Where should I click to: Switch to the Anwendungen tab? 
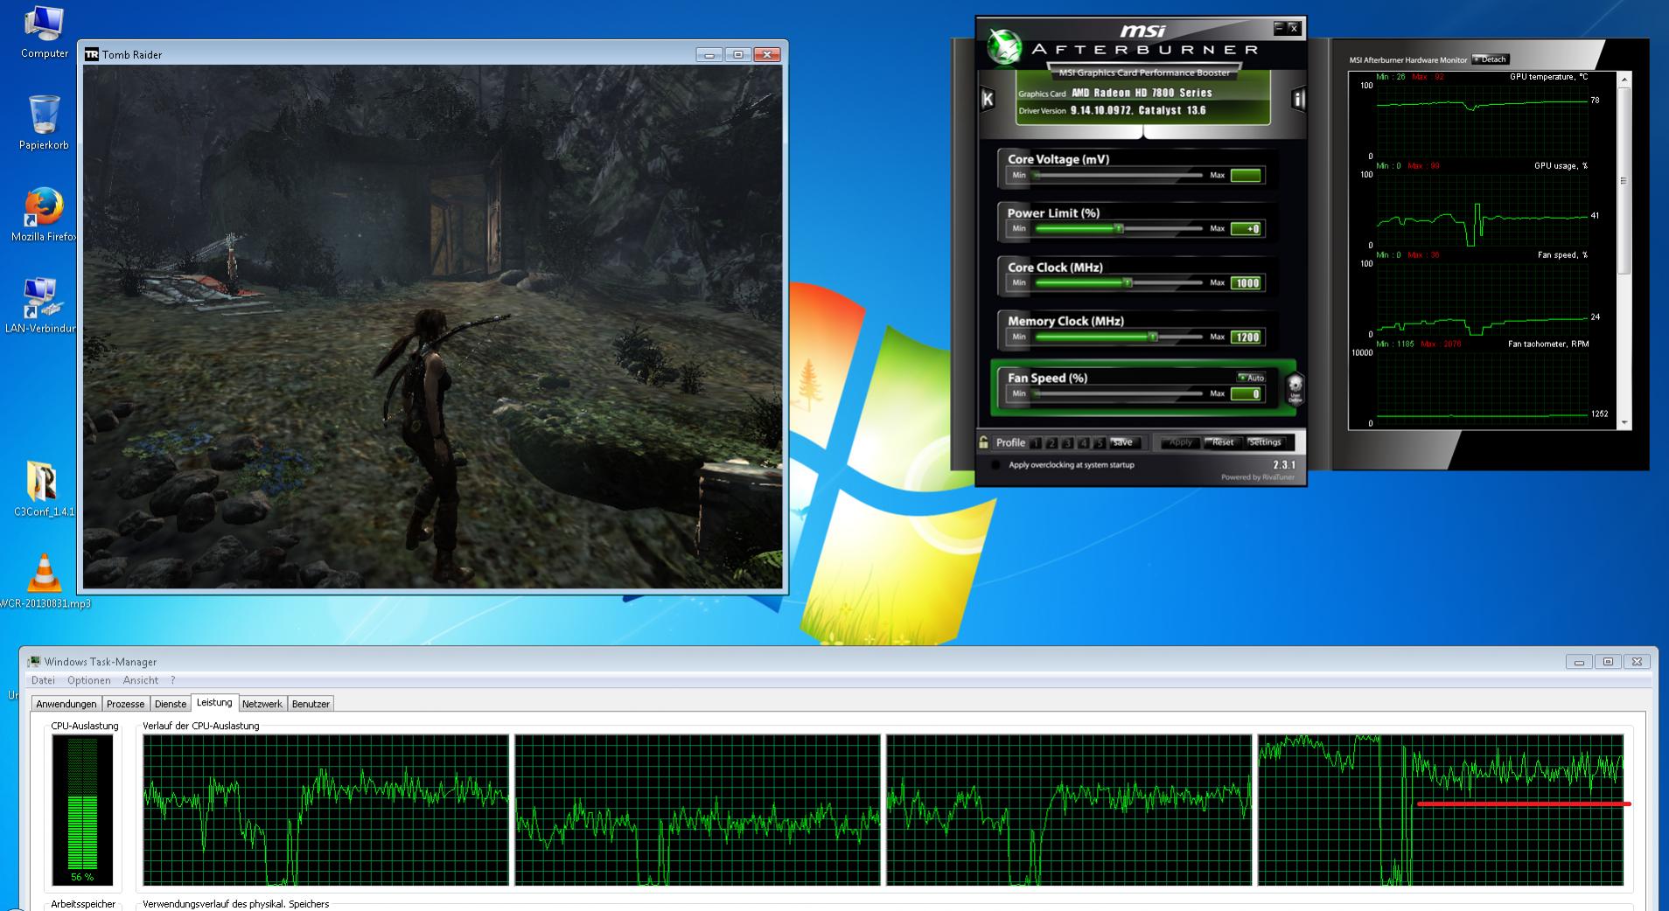66,704
